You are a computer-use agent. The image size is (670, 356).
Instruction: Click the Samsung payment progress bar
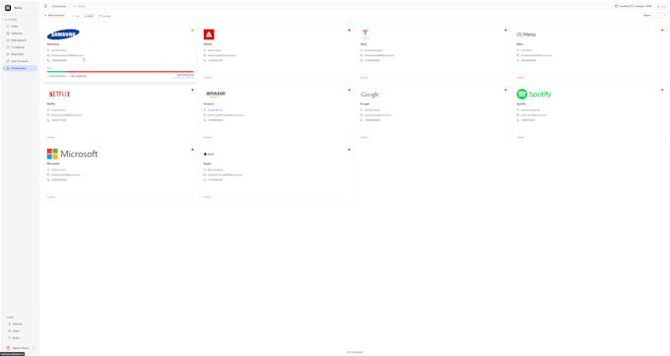click(x=120, y=71)
